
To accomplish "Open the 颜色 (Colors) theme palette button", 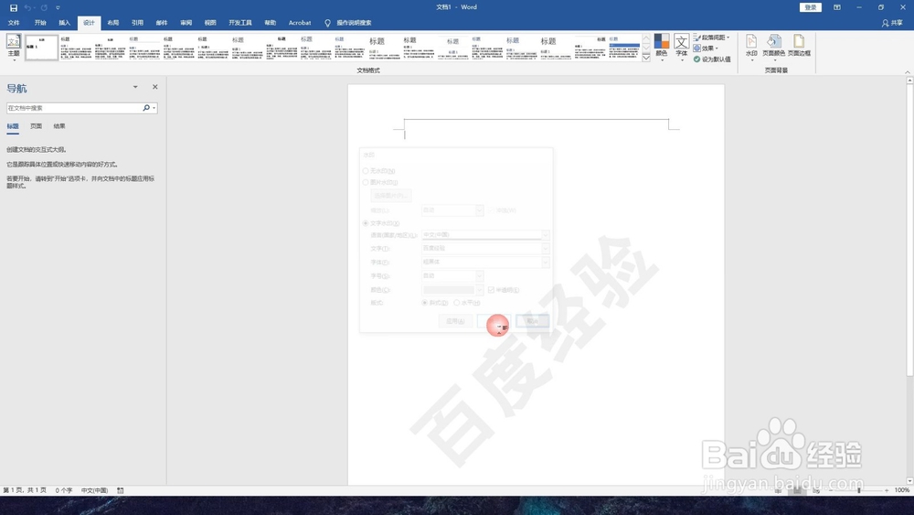I will (x=661, y=47).
